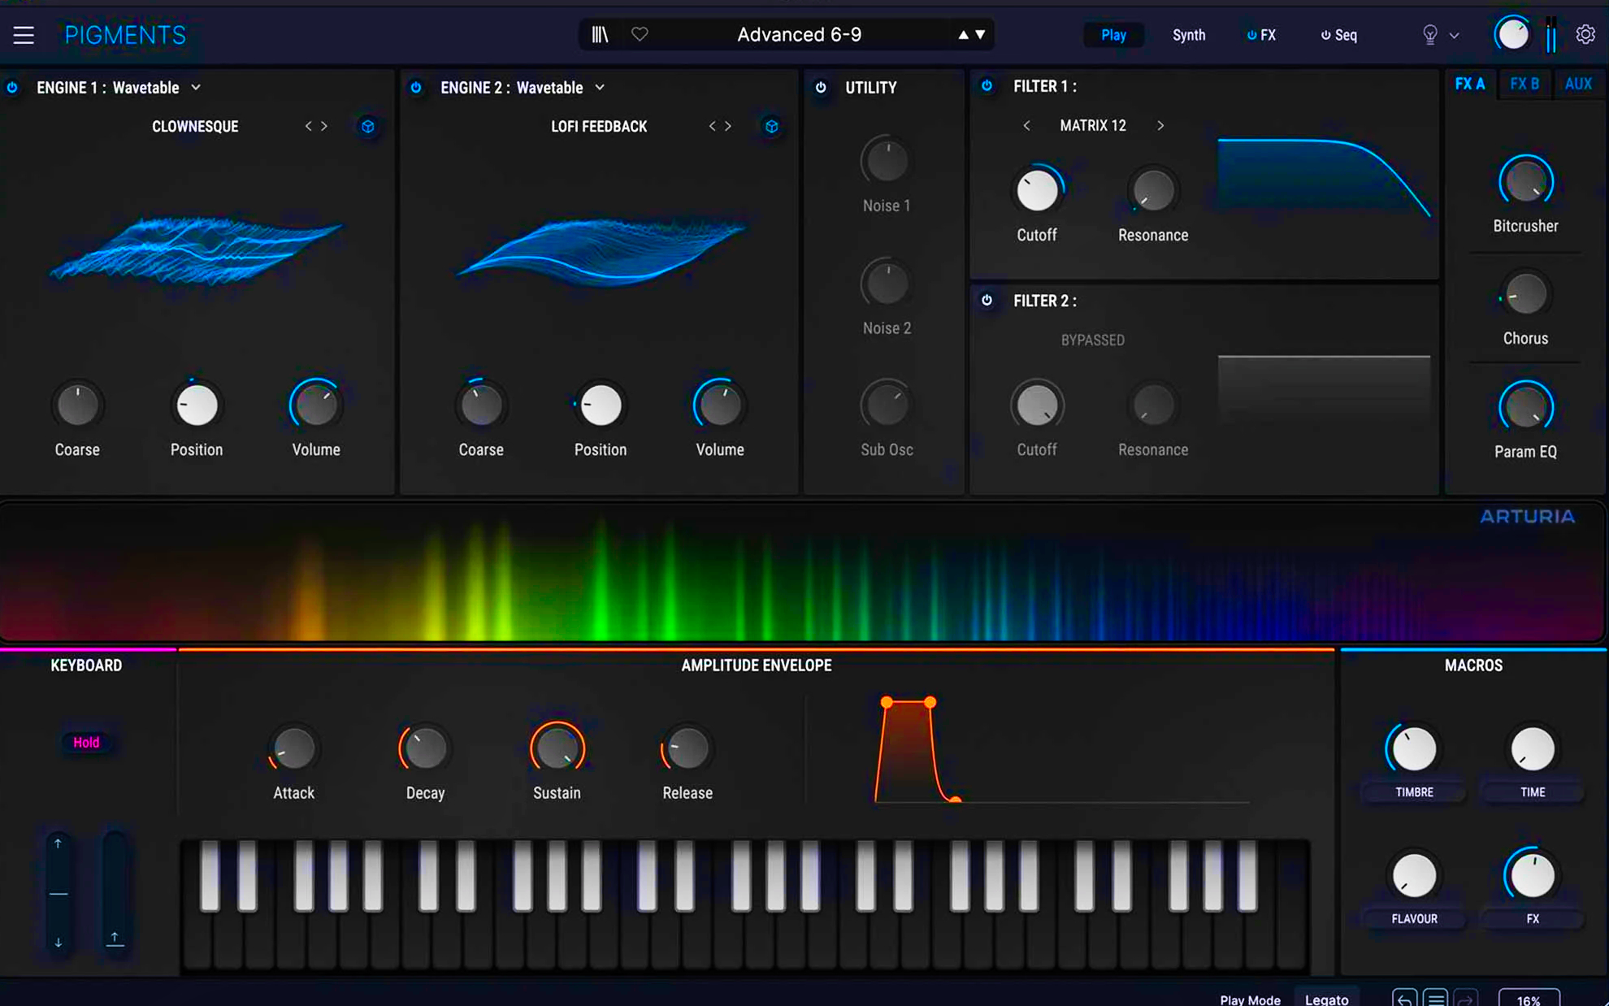
Task: Click the Noise 1 knob
Action: point(887,161)
